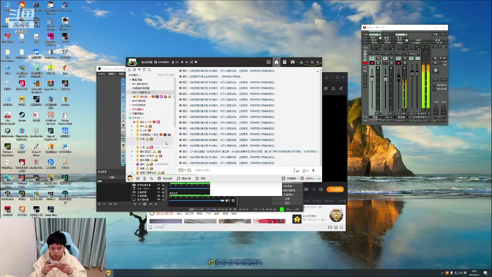Image resolution: width=492 pixels, height=277 pixels.
Task: Collapse the 2023 元旦 channel group
Action: point(130,92)
